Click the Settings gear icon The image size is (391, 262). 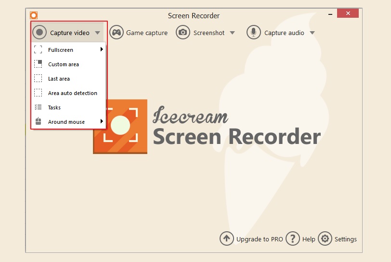point(325,238)
